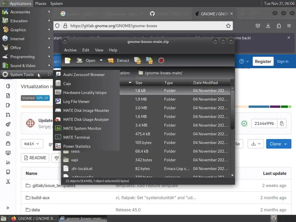Viewport: 296px width, 222px height.
Task: Click the padlock site info icon
Action: (65, 26)
